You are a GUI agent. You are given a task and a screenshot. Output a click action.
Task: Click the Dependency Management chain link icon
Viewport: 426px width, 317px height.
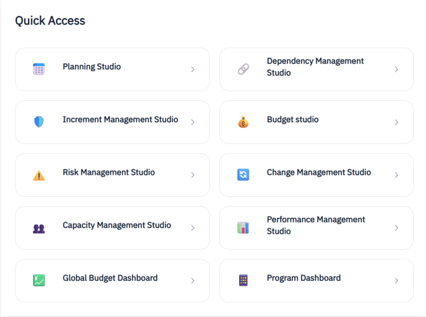coord(243,69)
